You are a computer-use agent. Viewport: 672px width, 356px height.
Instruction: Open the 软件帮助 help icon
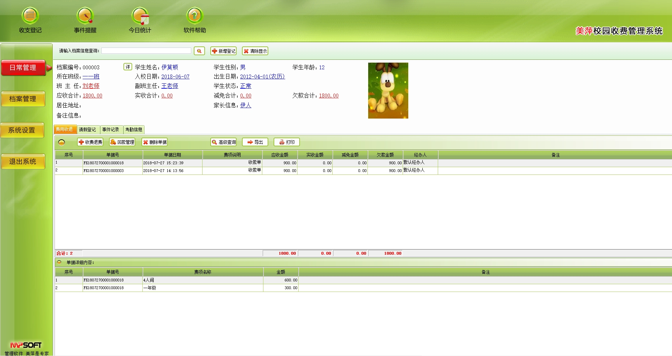[x=194, y=16]
